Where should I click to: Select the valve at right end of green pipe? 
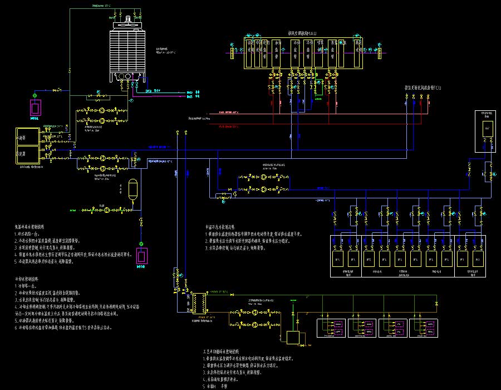[x=436, y=302]
